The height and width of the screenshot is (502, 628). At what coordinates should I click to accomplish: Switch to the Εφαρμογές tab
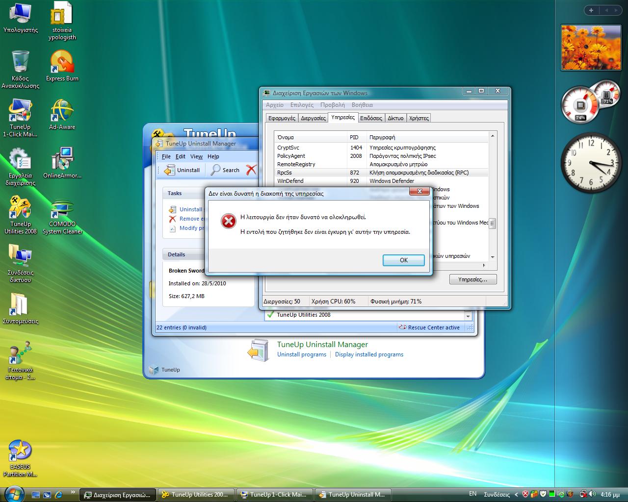[x=282, y=118]
